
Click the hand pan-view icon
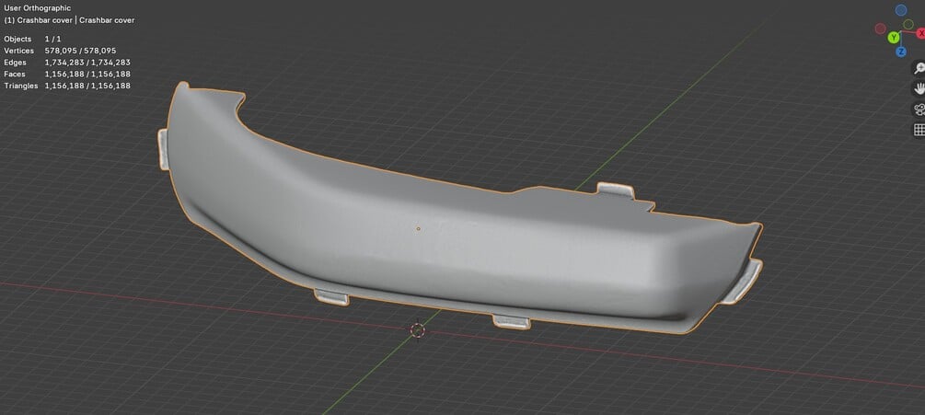click(x=919, y=88)
